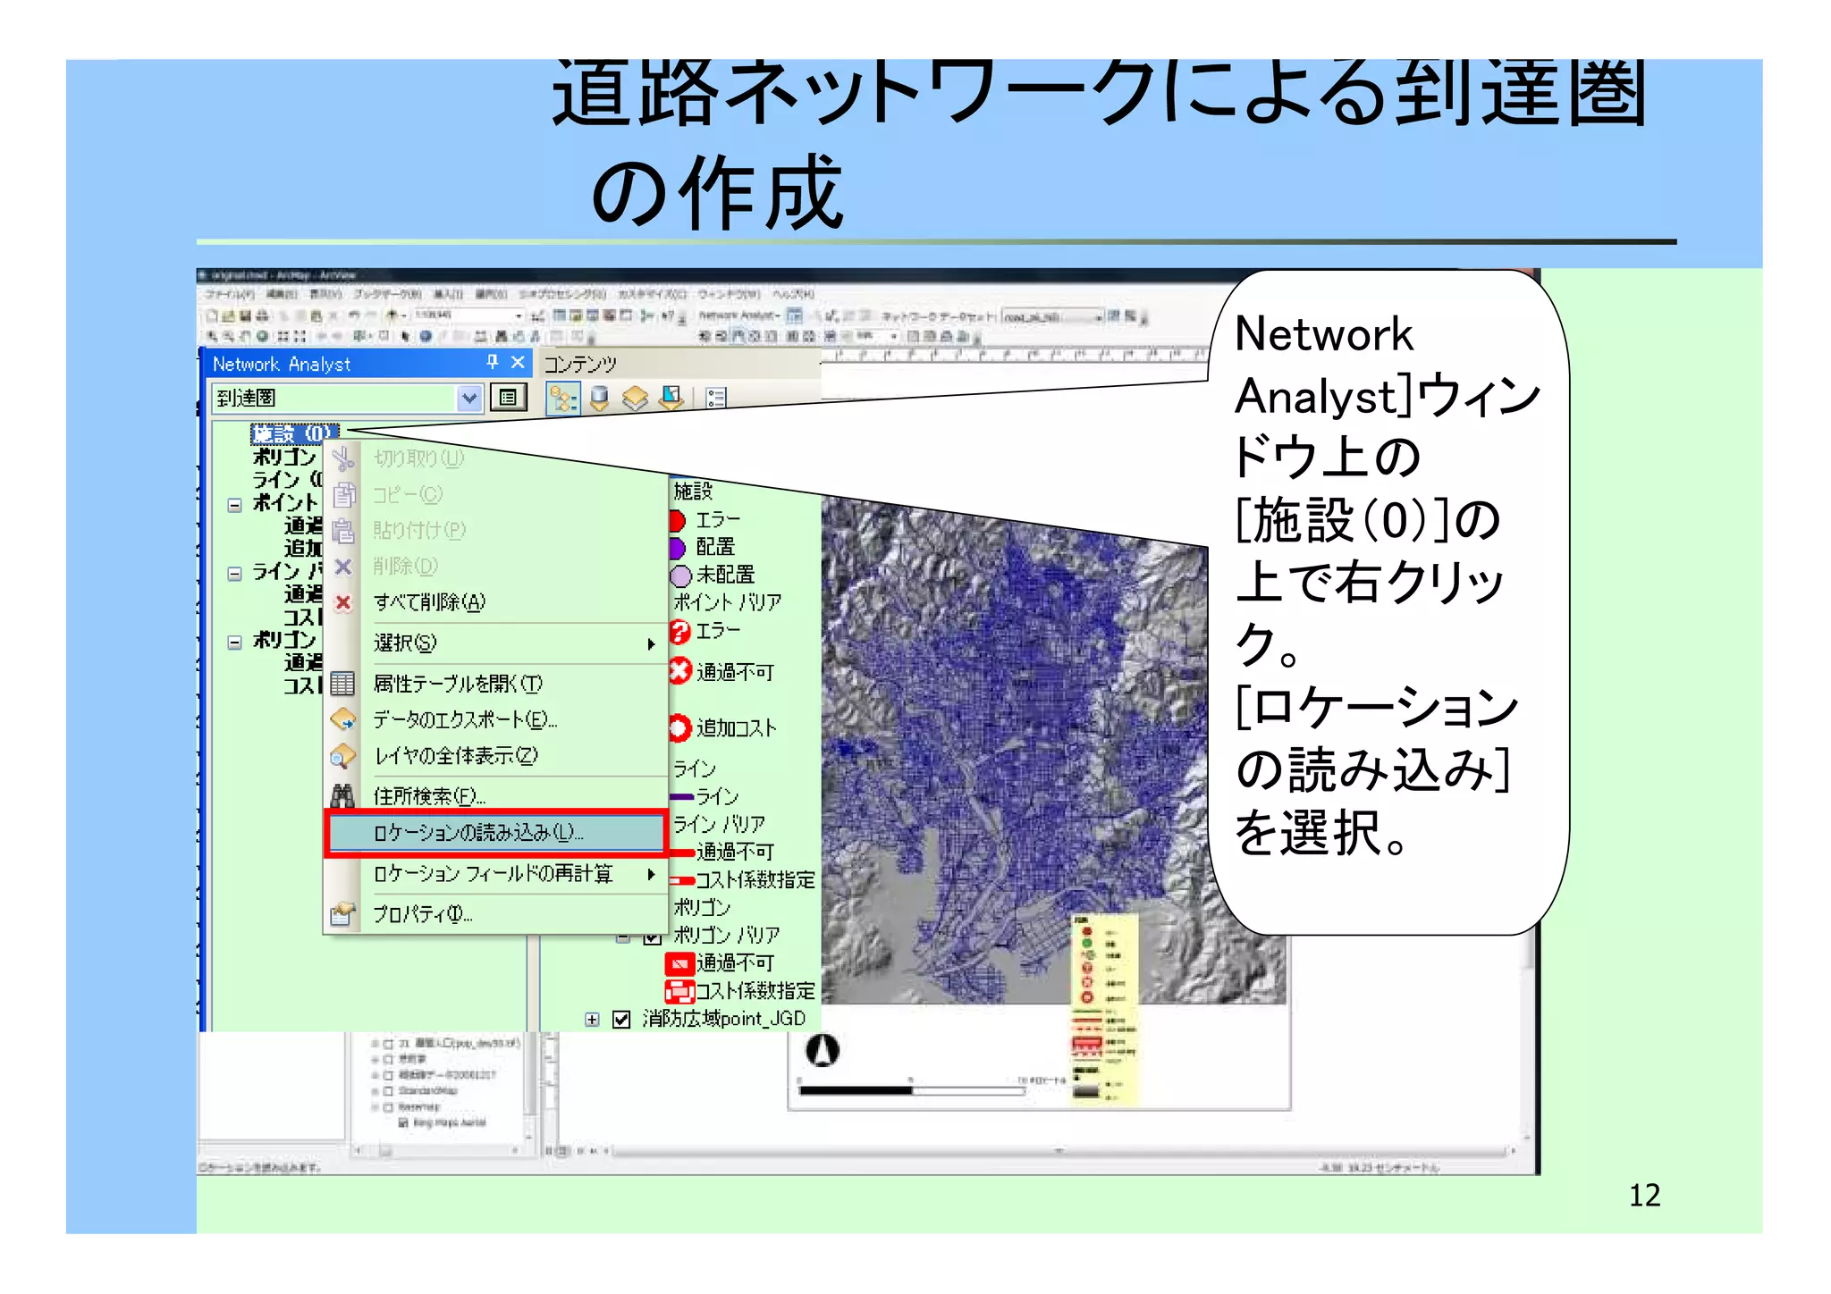Choose Delete (削除) in the context menu
This screenshot has width=1831, height=1294.
click(x=496, y=566)
